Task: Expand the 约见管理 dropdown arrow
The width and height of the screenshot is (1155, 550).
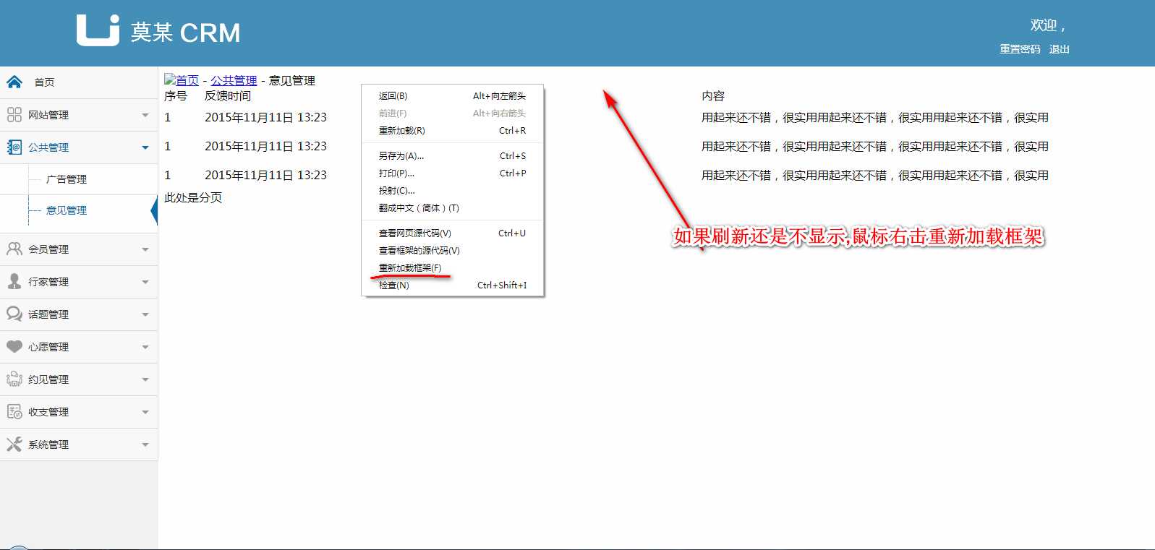Action: 145,379
